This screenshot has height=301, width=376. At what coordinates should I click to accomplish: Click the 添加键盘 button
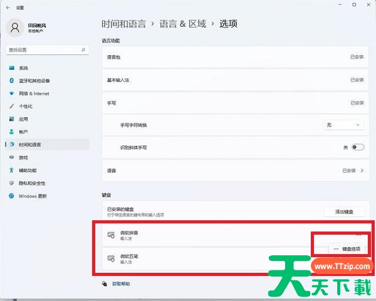pos(344,212)
